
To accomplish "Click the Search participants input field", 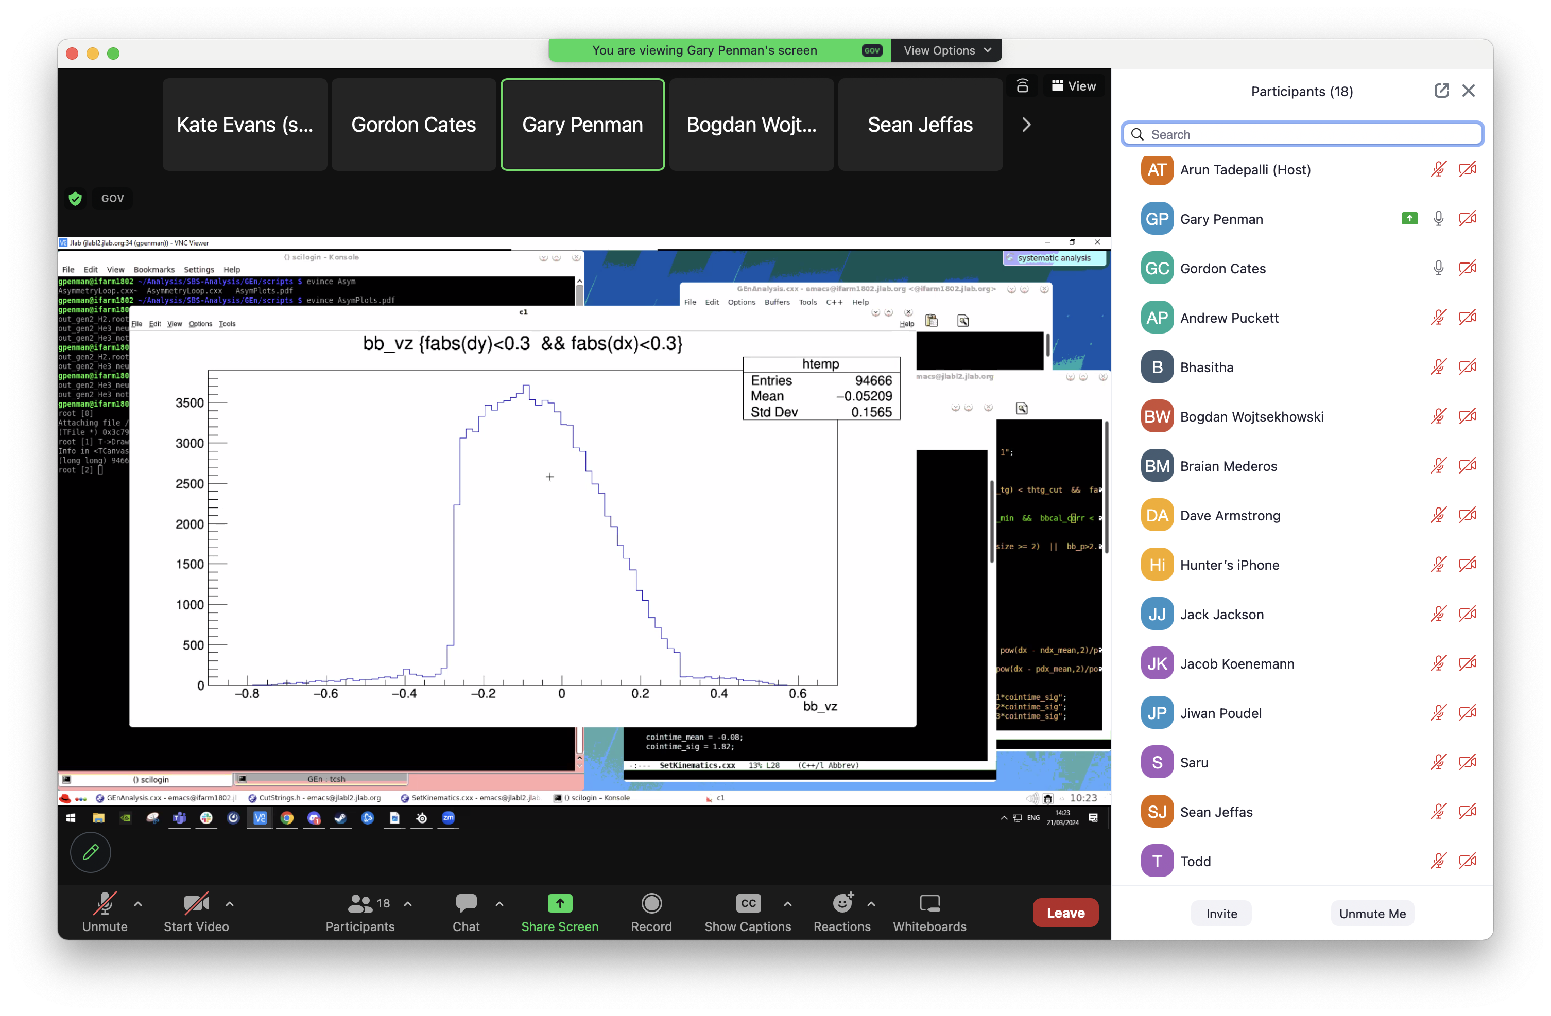I will click(1301, 134).
